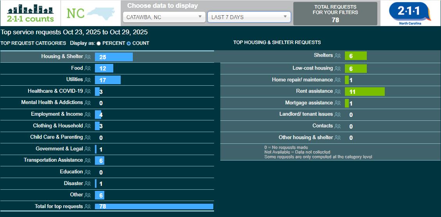This screenshot has width=441, height=217.
Task: Click the people icon next to Shelters
Action: [337, 56]
